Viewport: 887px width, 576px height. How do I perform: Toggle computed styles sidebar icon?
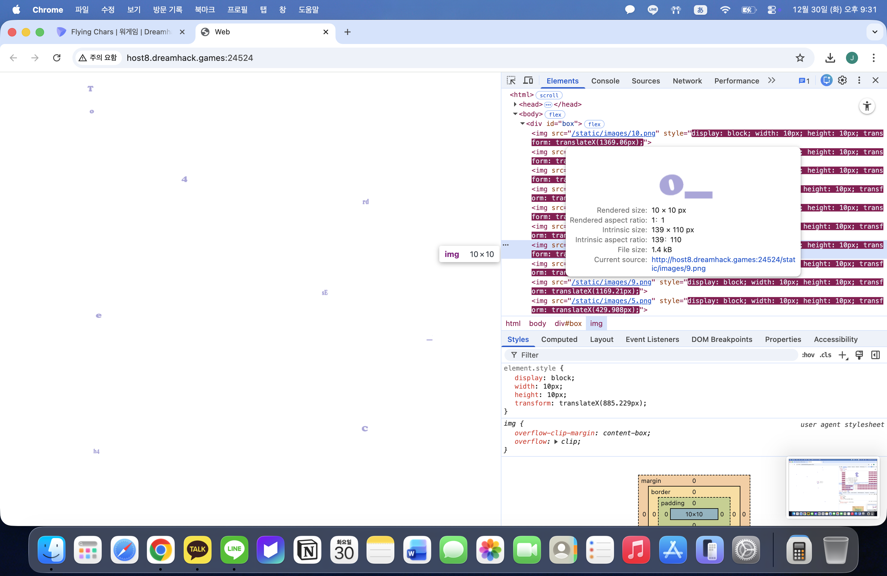click(x=876, y=355)
